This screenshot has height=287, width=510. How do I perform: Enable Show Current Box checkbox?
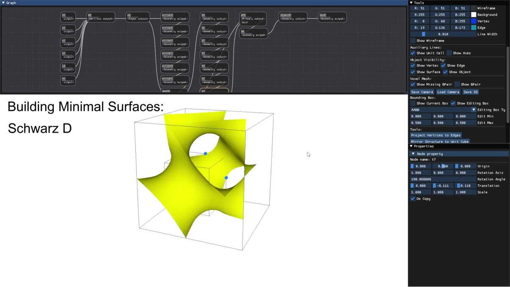click(x=413, y=103)
